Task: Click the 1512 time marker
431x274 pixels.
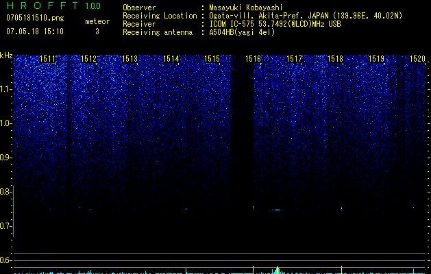Action: click(x=89, y=59)
